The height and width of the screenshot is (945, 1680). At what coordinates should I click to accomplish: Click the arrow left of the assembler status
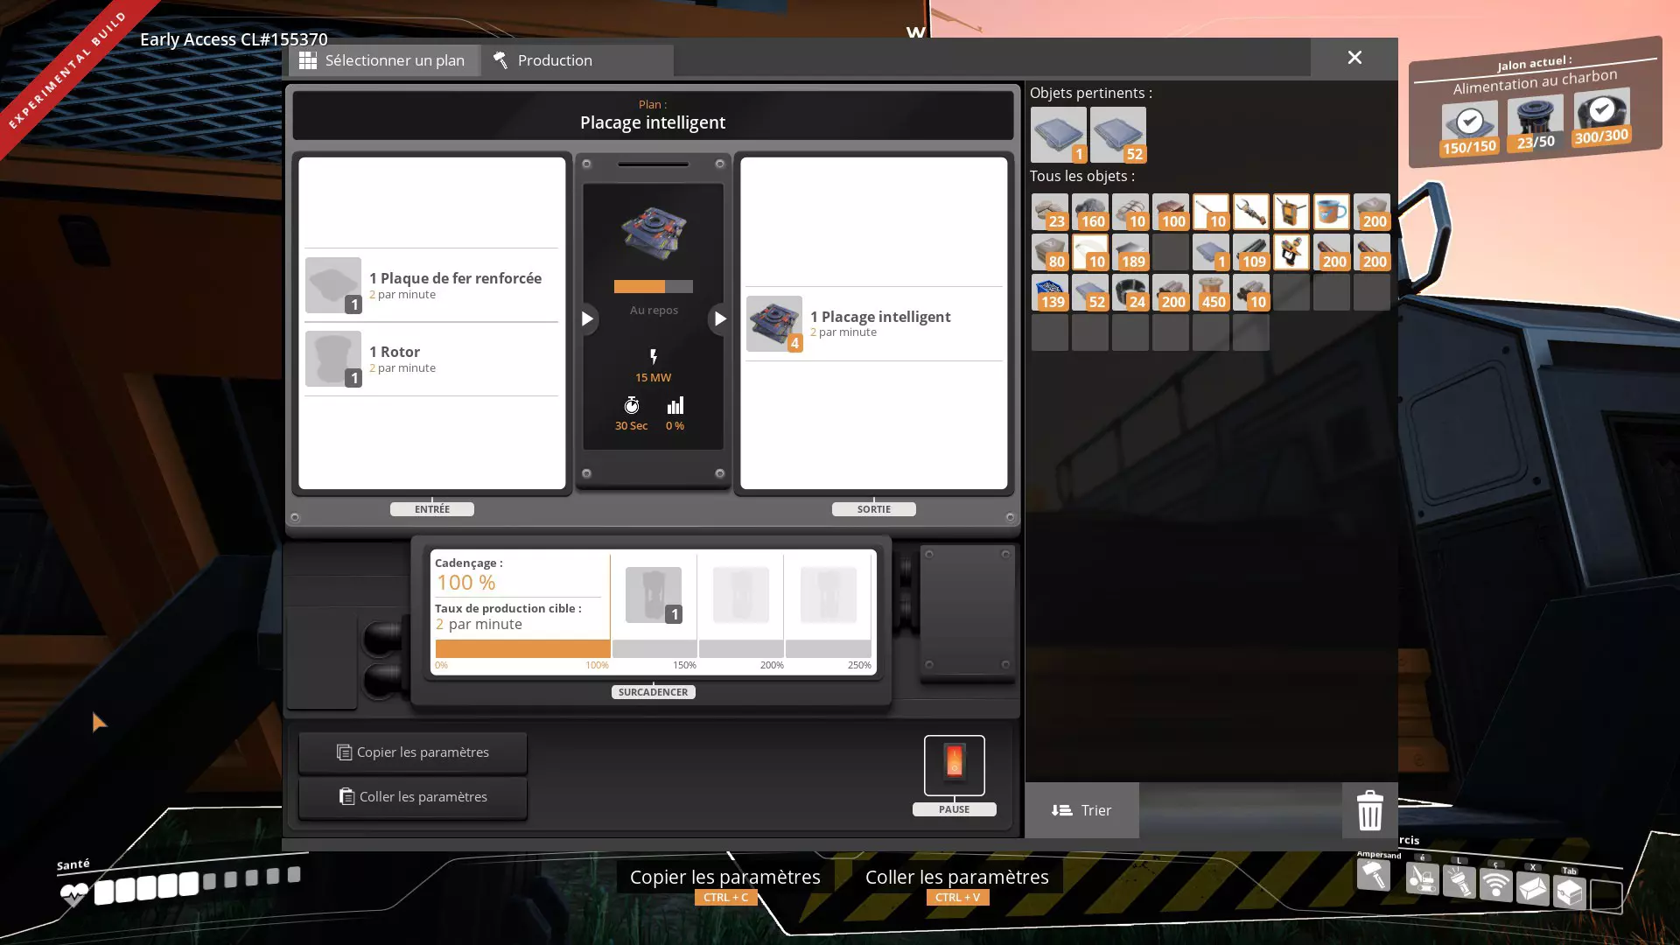click(587, 318)
